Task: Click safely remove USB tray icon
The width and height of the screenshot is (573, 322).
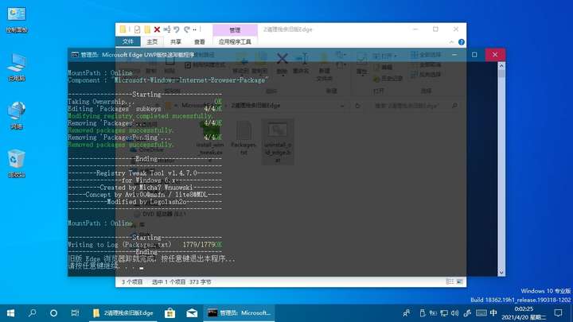Action: pos(423,313)
